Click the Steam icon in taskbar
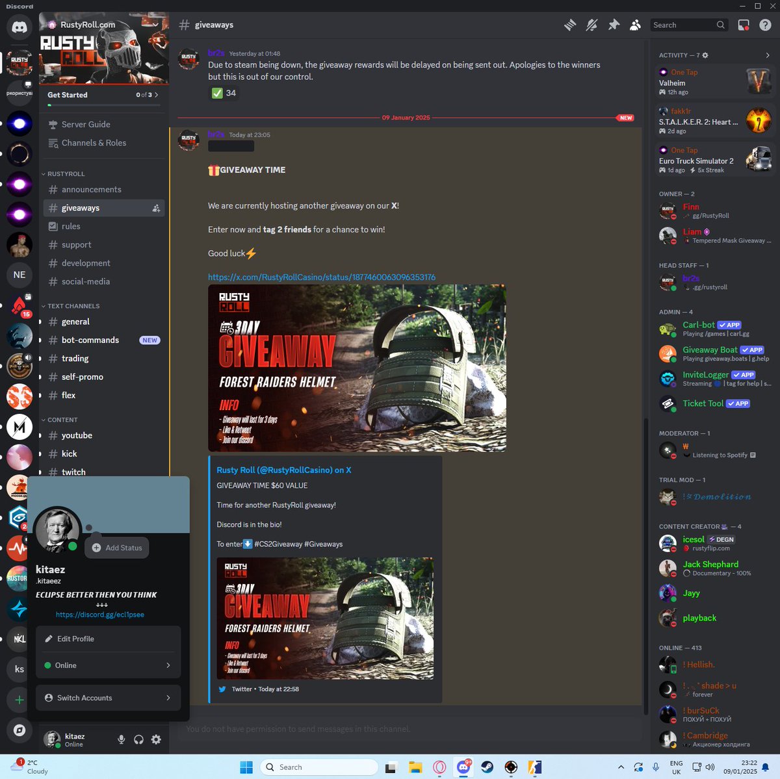Screen dimensions: 780x779 [487, 767]
